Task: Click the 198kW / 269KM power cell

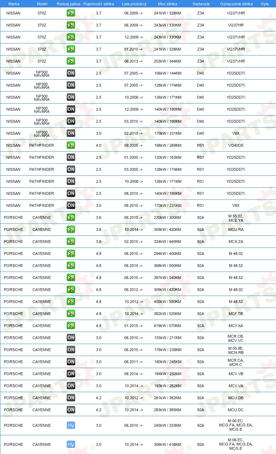Action: 168,145
